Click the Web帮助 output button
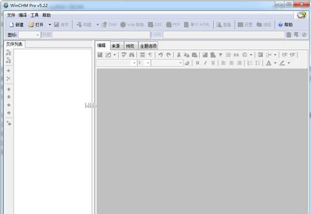The image size is (311, 214). point(132,24)
